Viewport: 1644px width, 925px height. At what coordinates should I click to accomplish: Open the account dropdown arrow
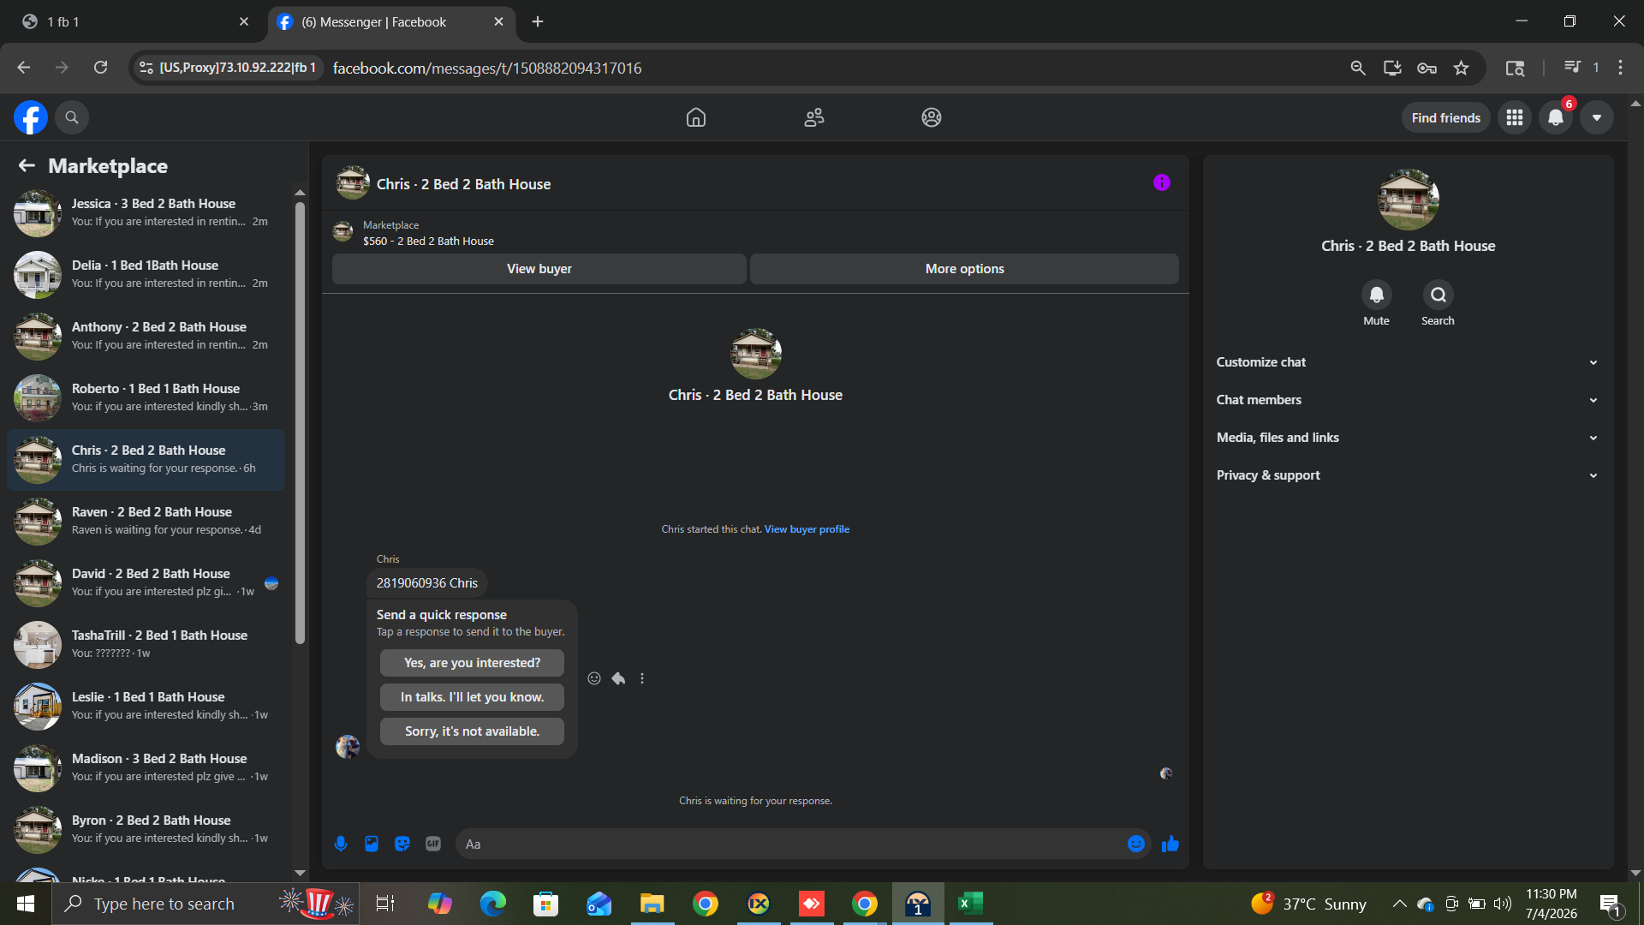(1597, 117)
